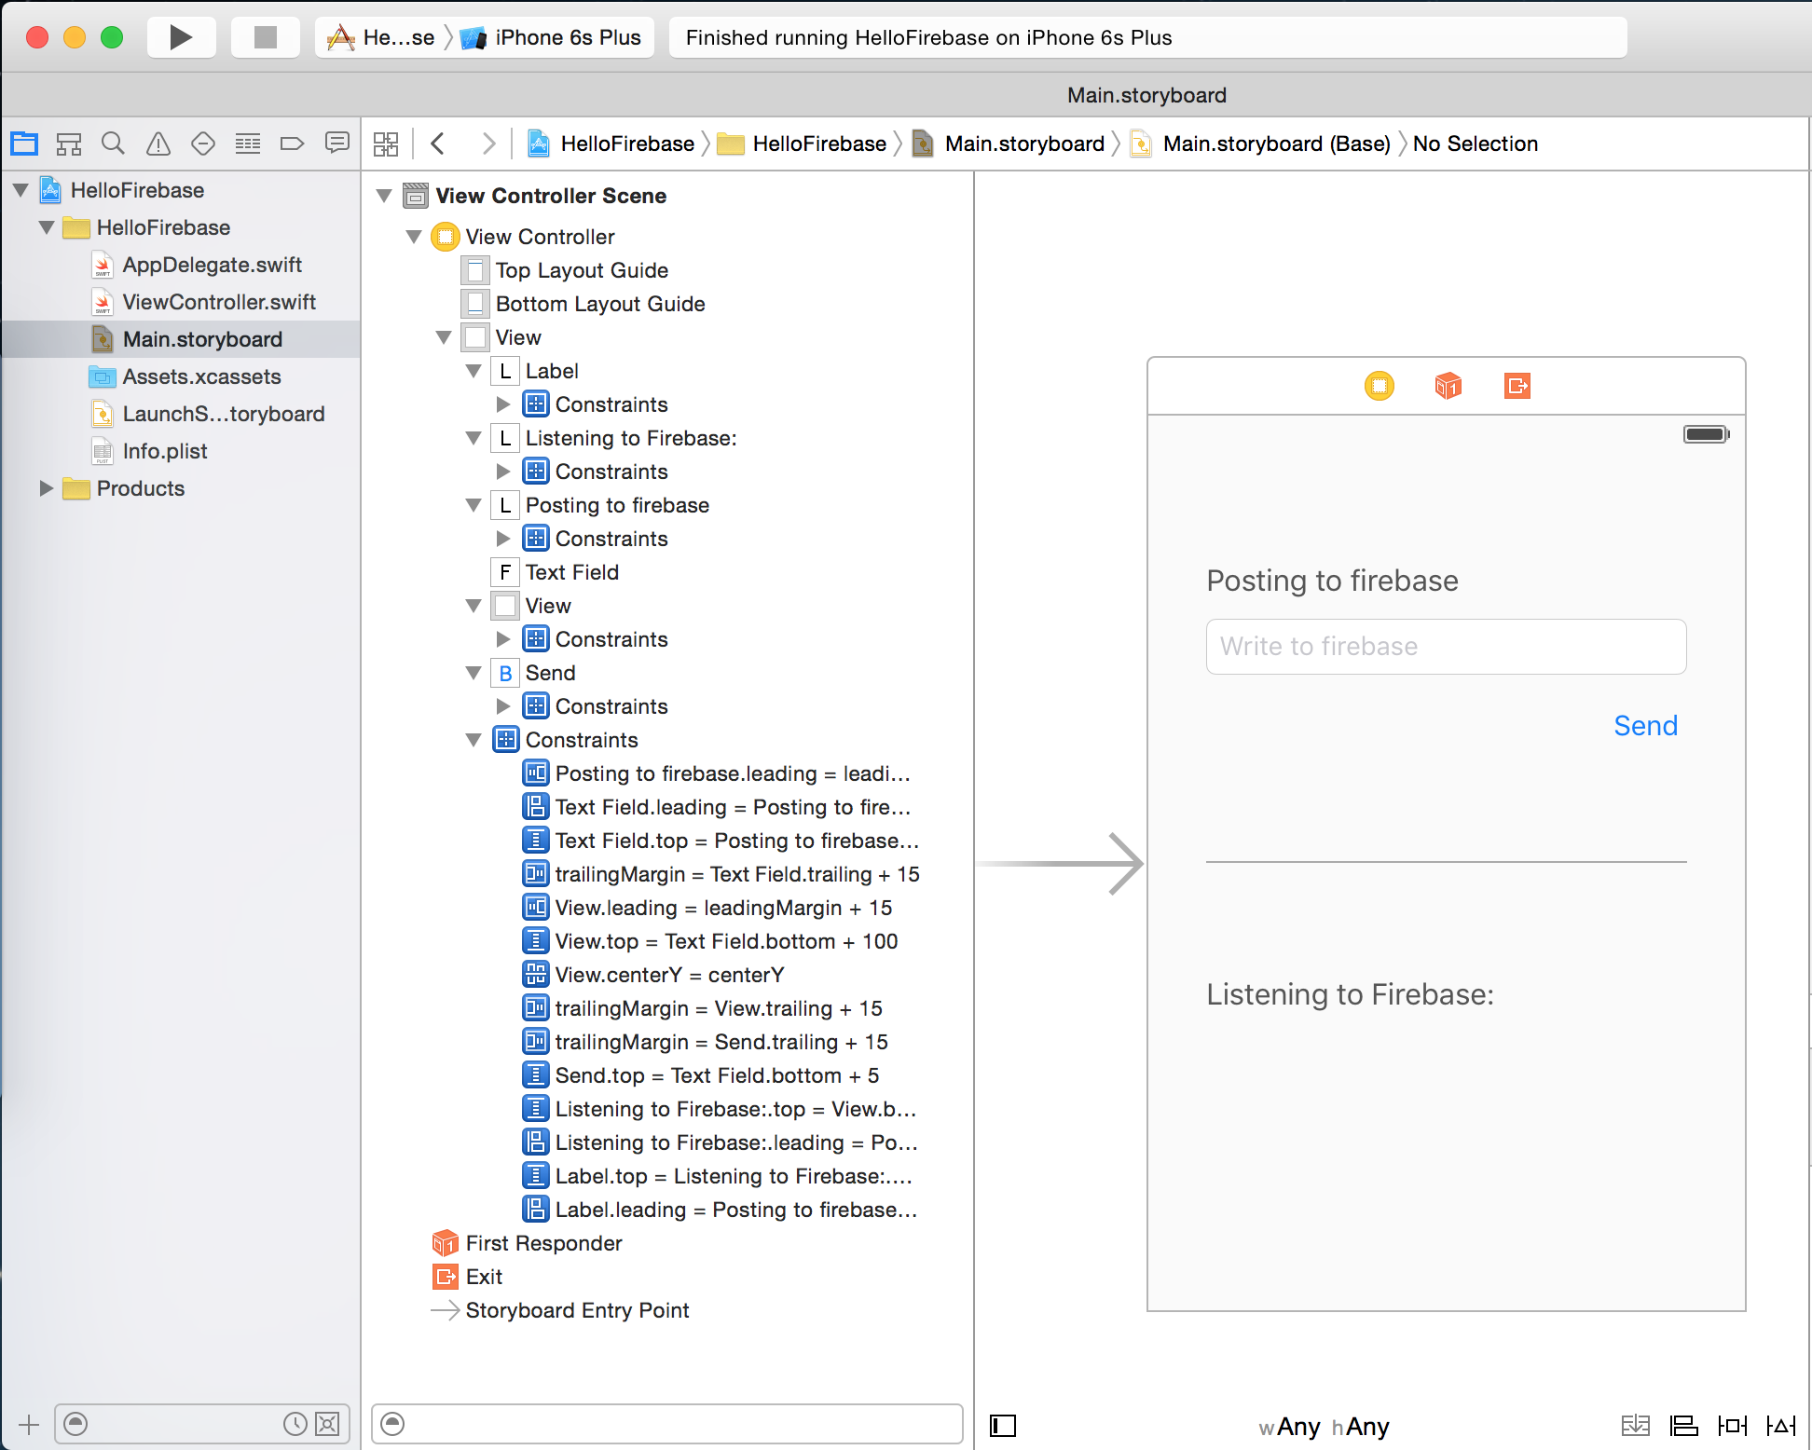Select View.top = Text Field.bottom + 100
This screenshot has width=1812, height=1450.
point(726,941)
